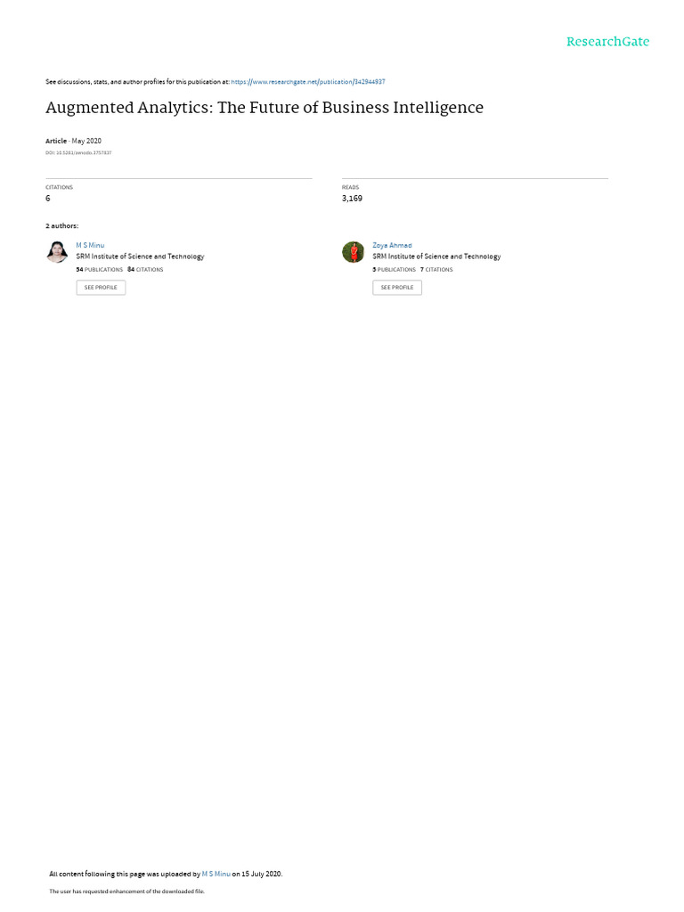The height and width of the screenshot is (912, 684).
Task: Click SEE PROFILE button under Zoya Ahmad
Action: point(397,288)
